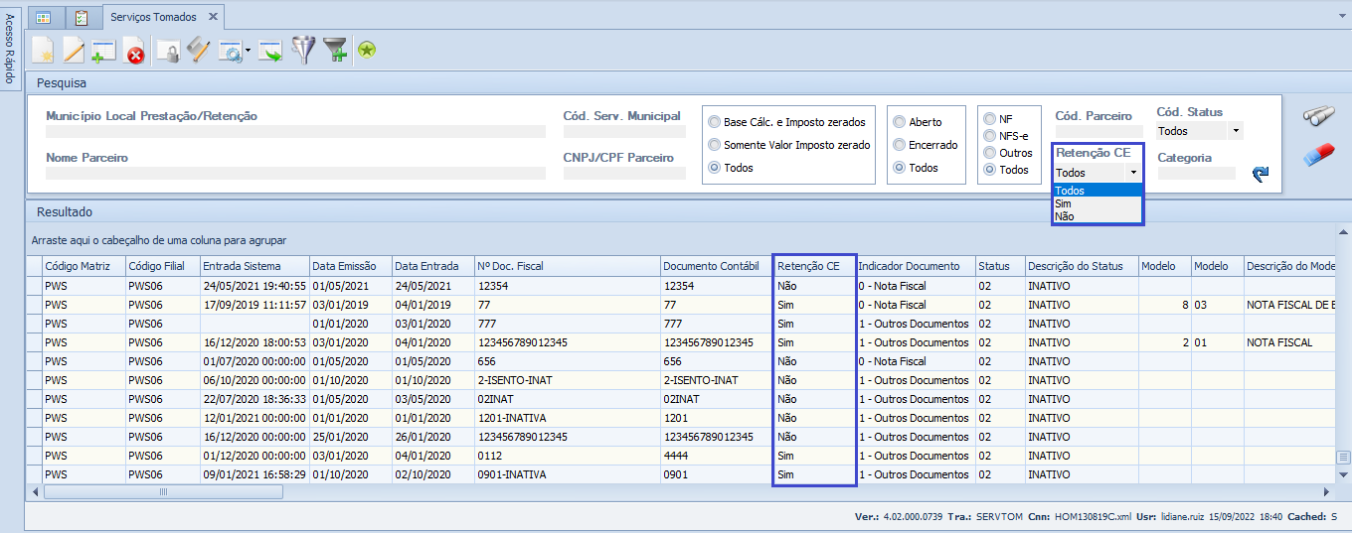Switch to the Serviços Tomados tab
The height and width of the screenshot is (533, 1352).
(153, 17)
